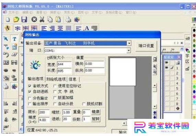Image resolution: width=196 pixels, height=136 pixels.
Task: Cut selection with the scissors icon
Action: tap(42, 20)
